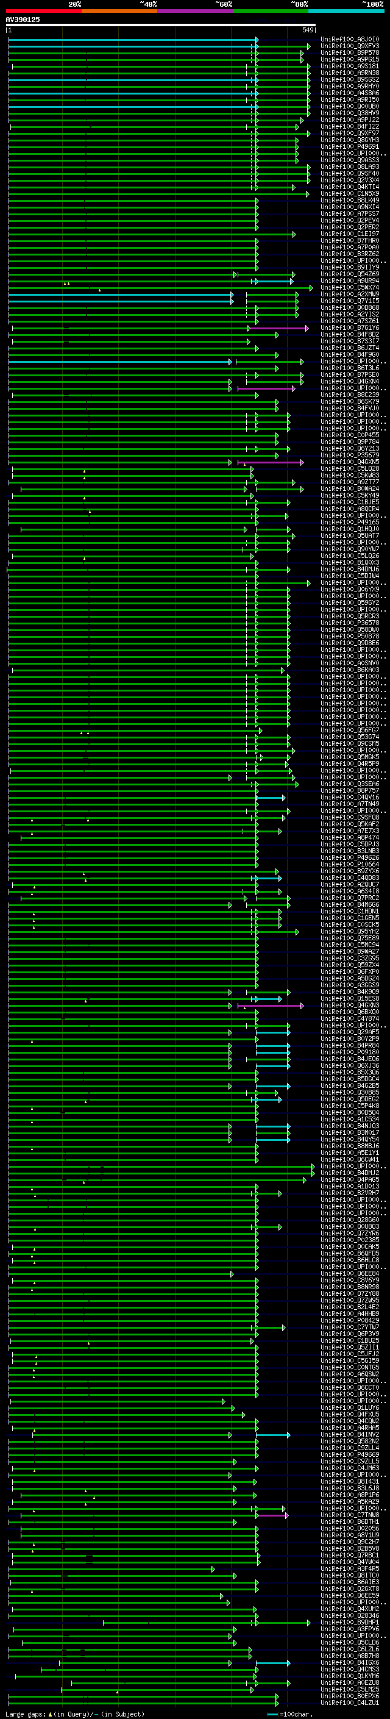Select the AV390125 query title
The image size is (390, 1719).
point(23,20)
